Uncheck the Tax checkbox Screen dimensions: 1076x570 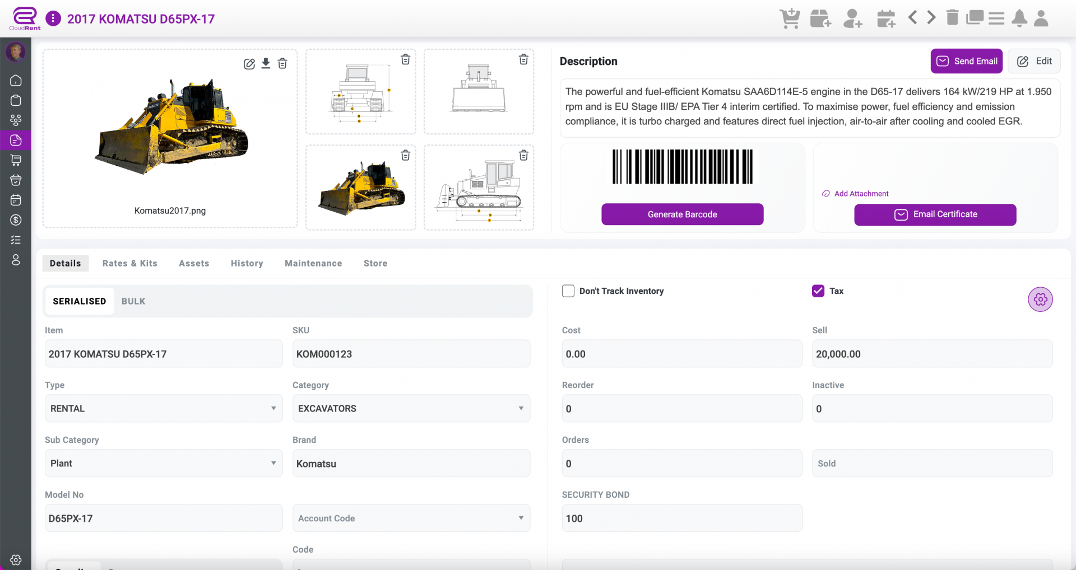[818, 291]
